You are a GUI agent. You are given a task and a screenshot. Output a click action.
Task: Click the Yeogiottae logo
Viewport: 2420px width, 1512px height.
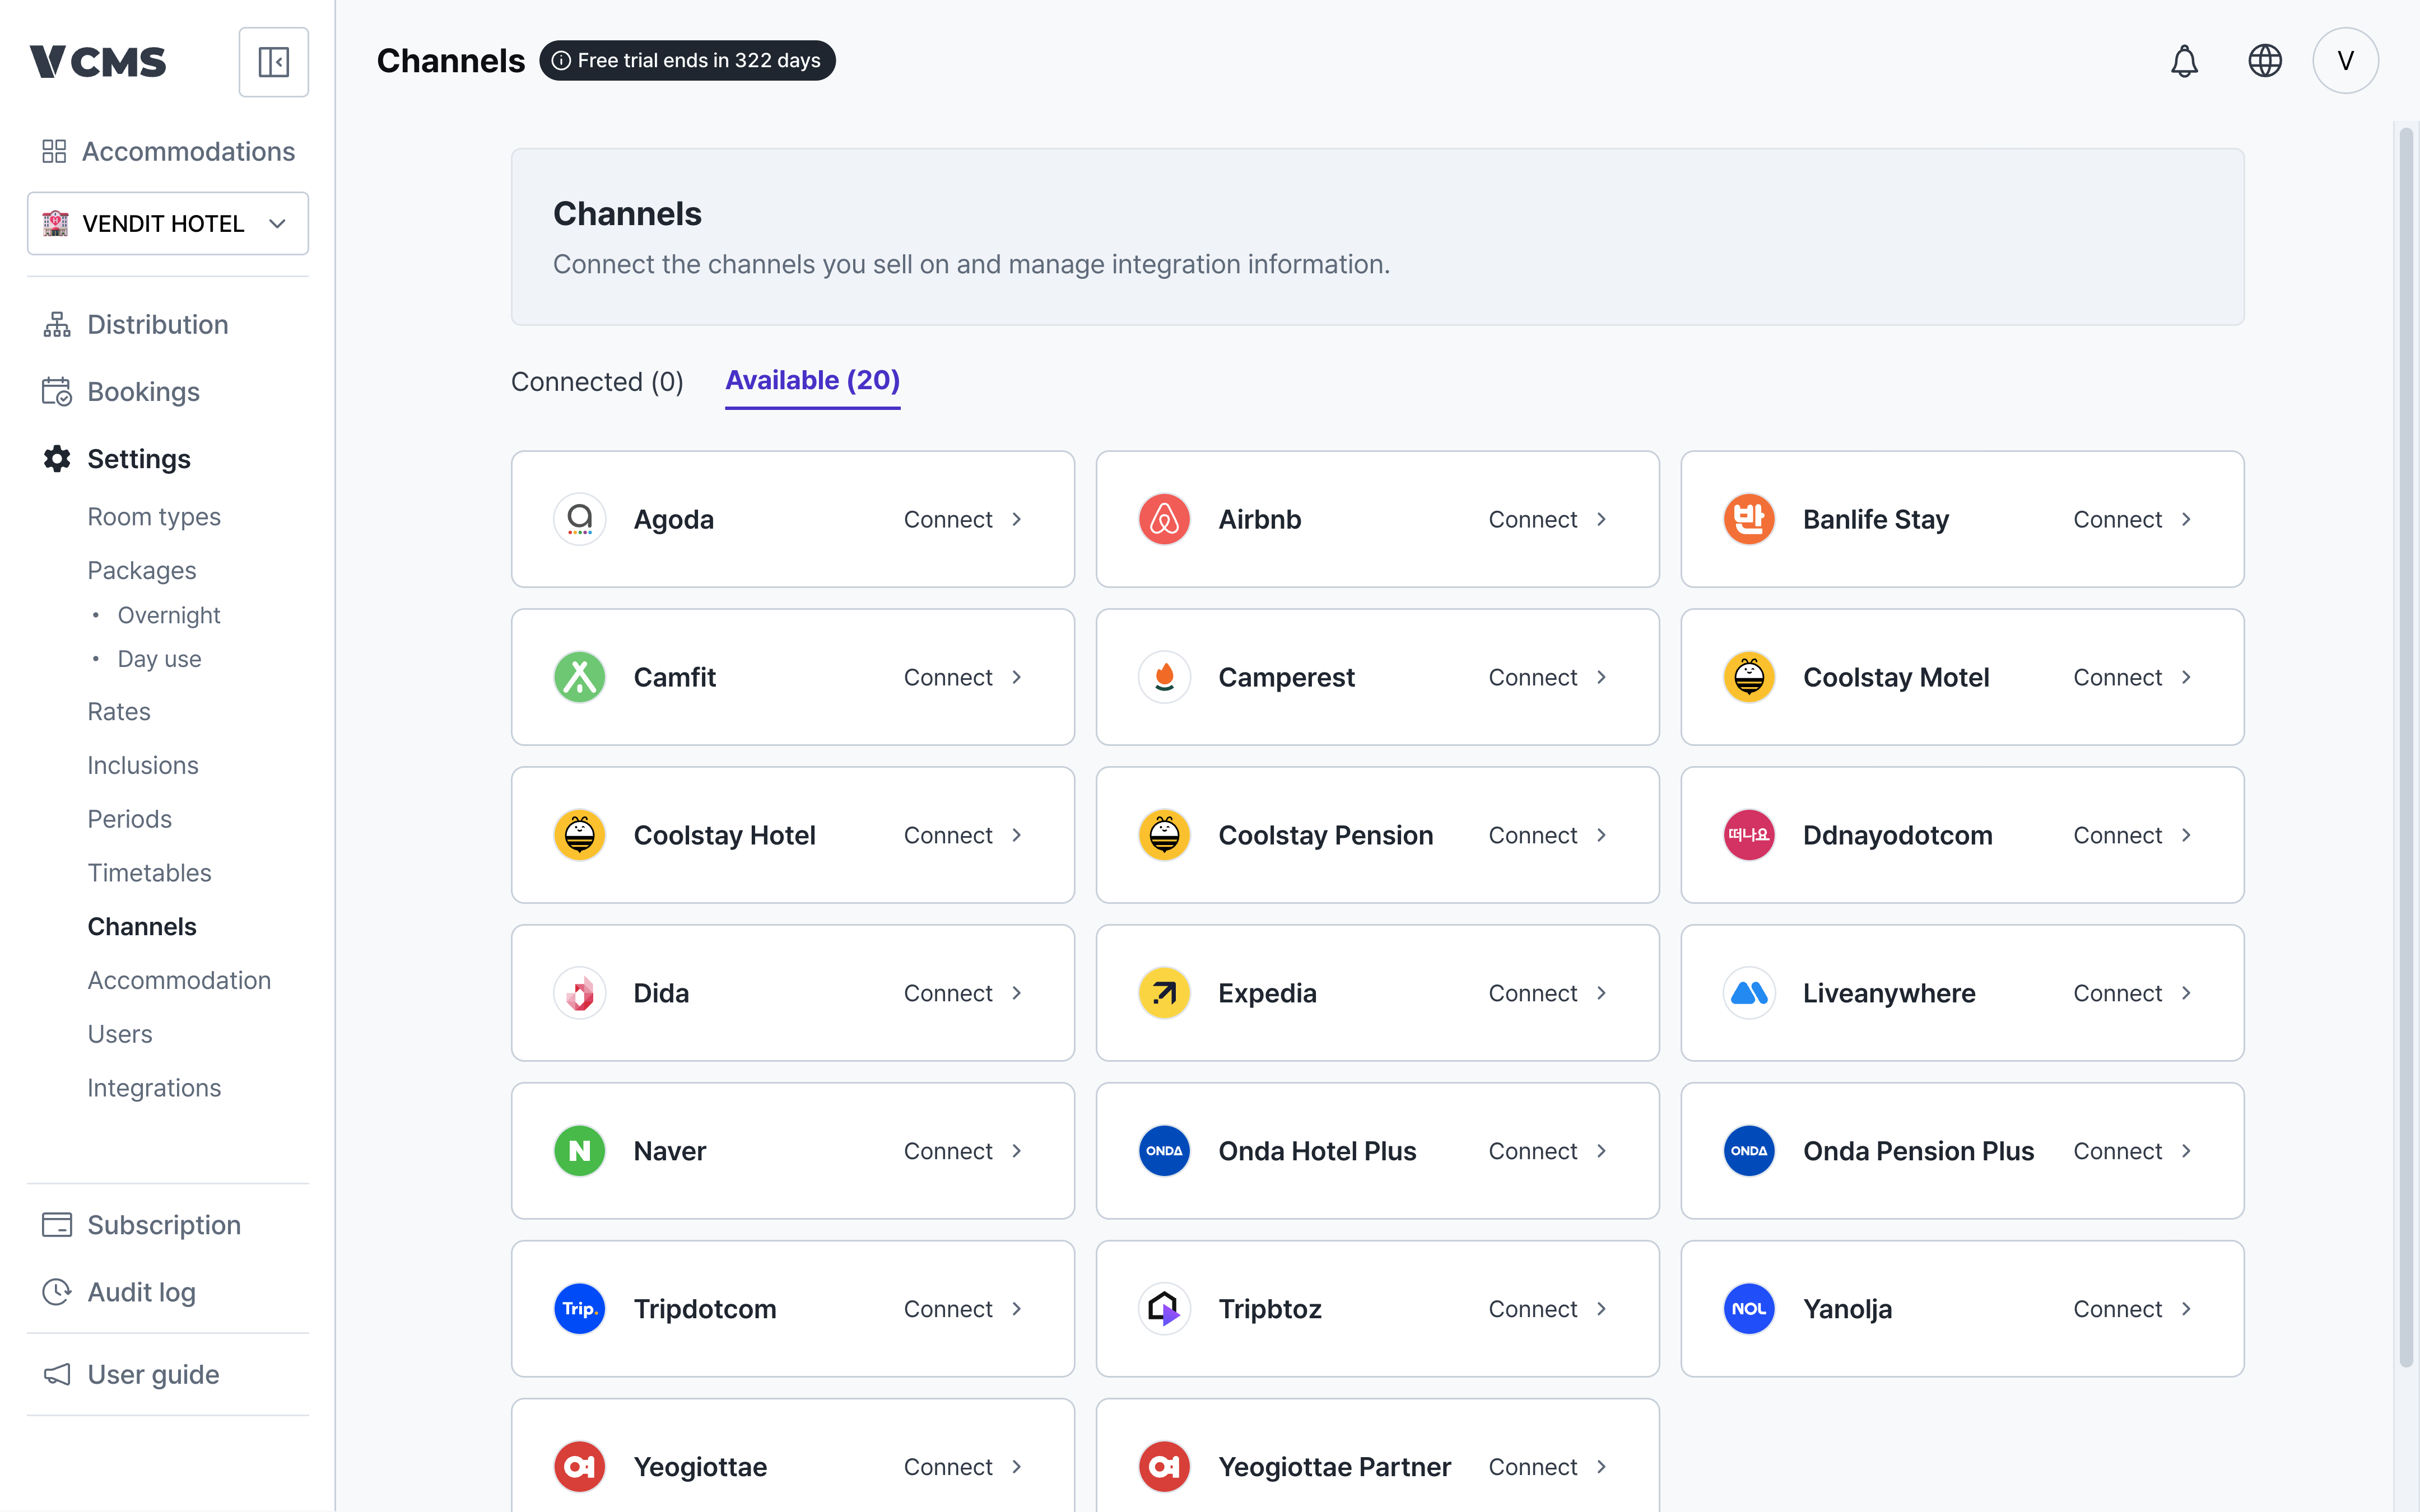pos(580,1467)
